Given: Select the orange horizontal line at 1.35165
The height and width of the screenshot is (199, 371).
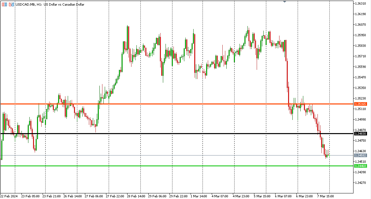Looking at the screenshot, I should pyautogui.click(x=198, y=104).
